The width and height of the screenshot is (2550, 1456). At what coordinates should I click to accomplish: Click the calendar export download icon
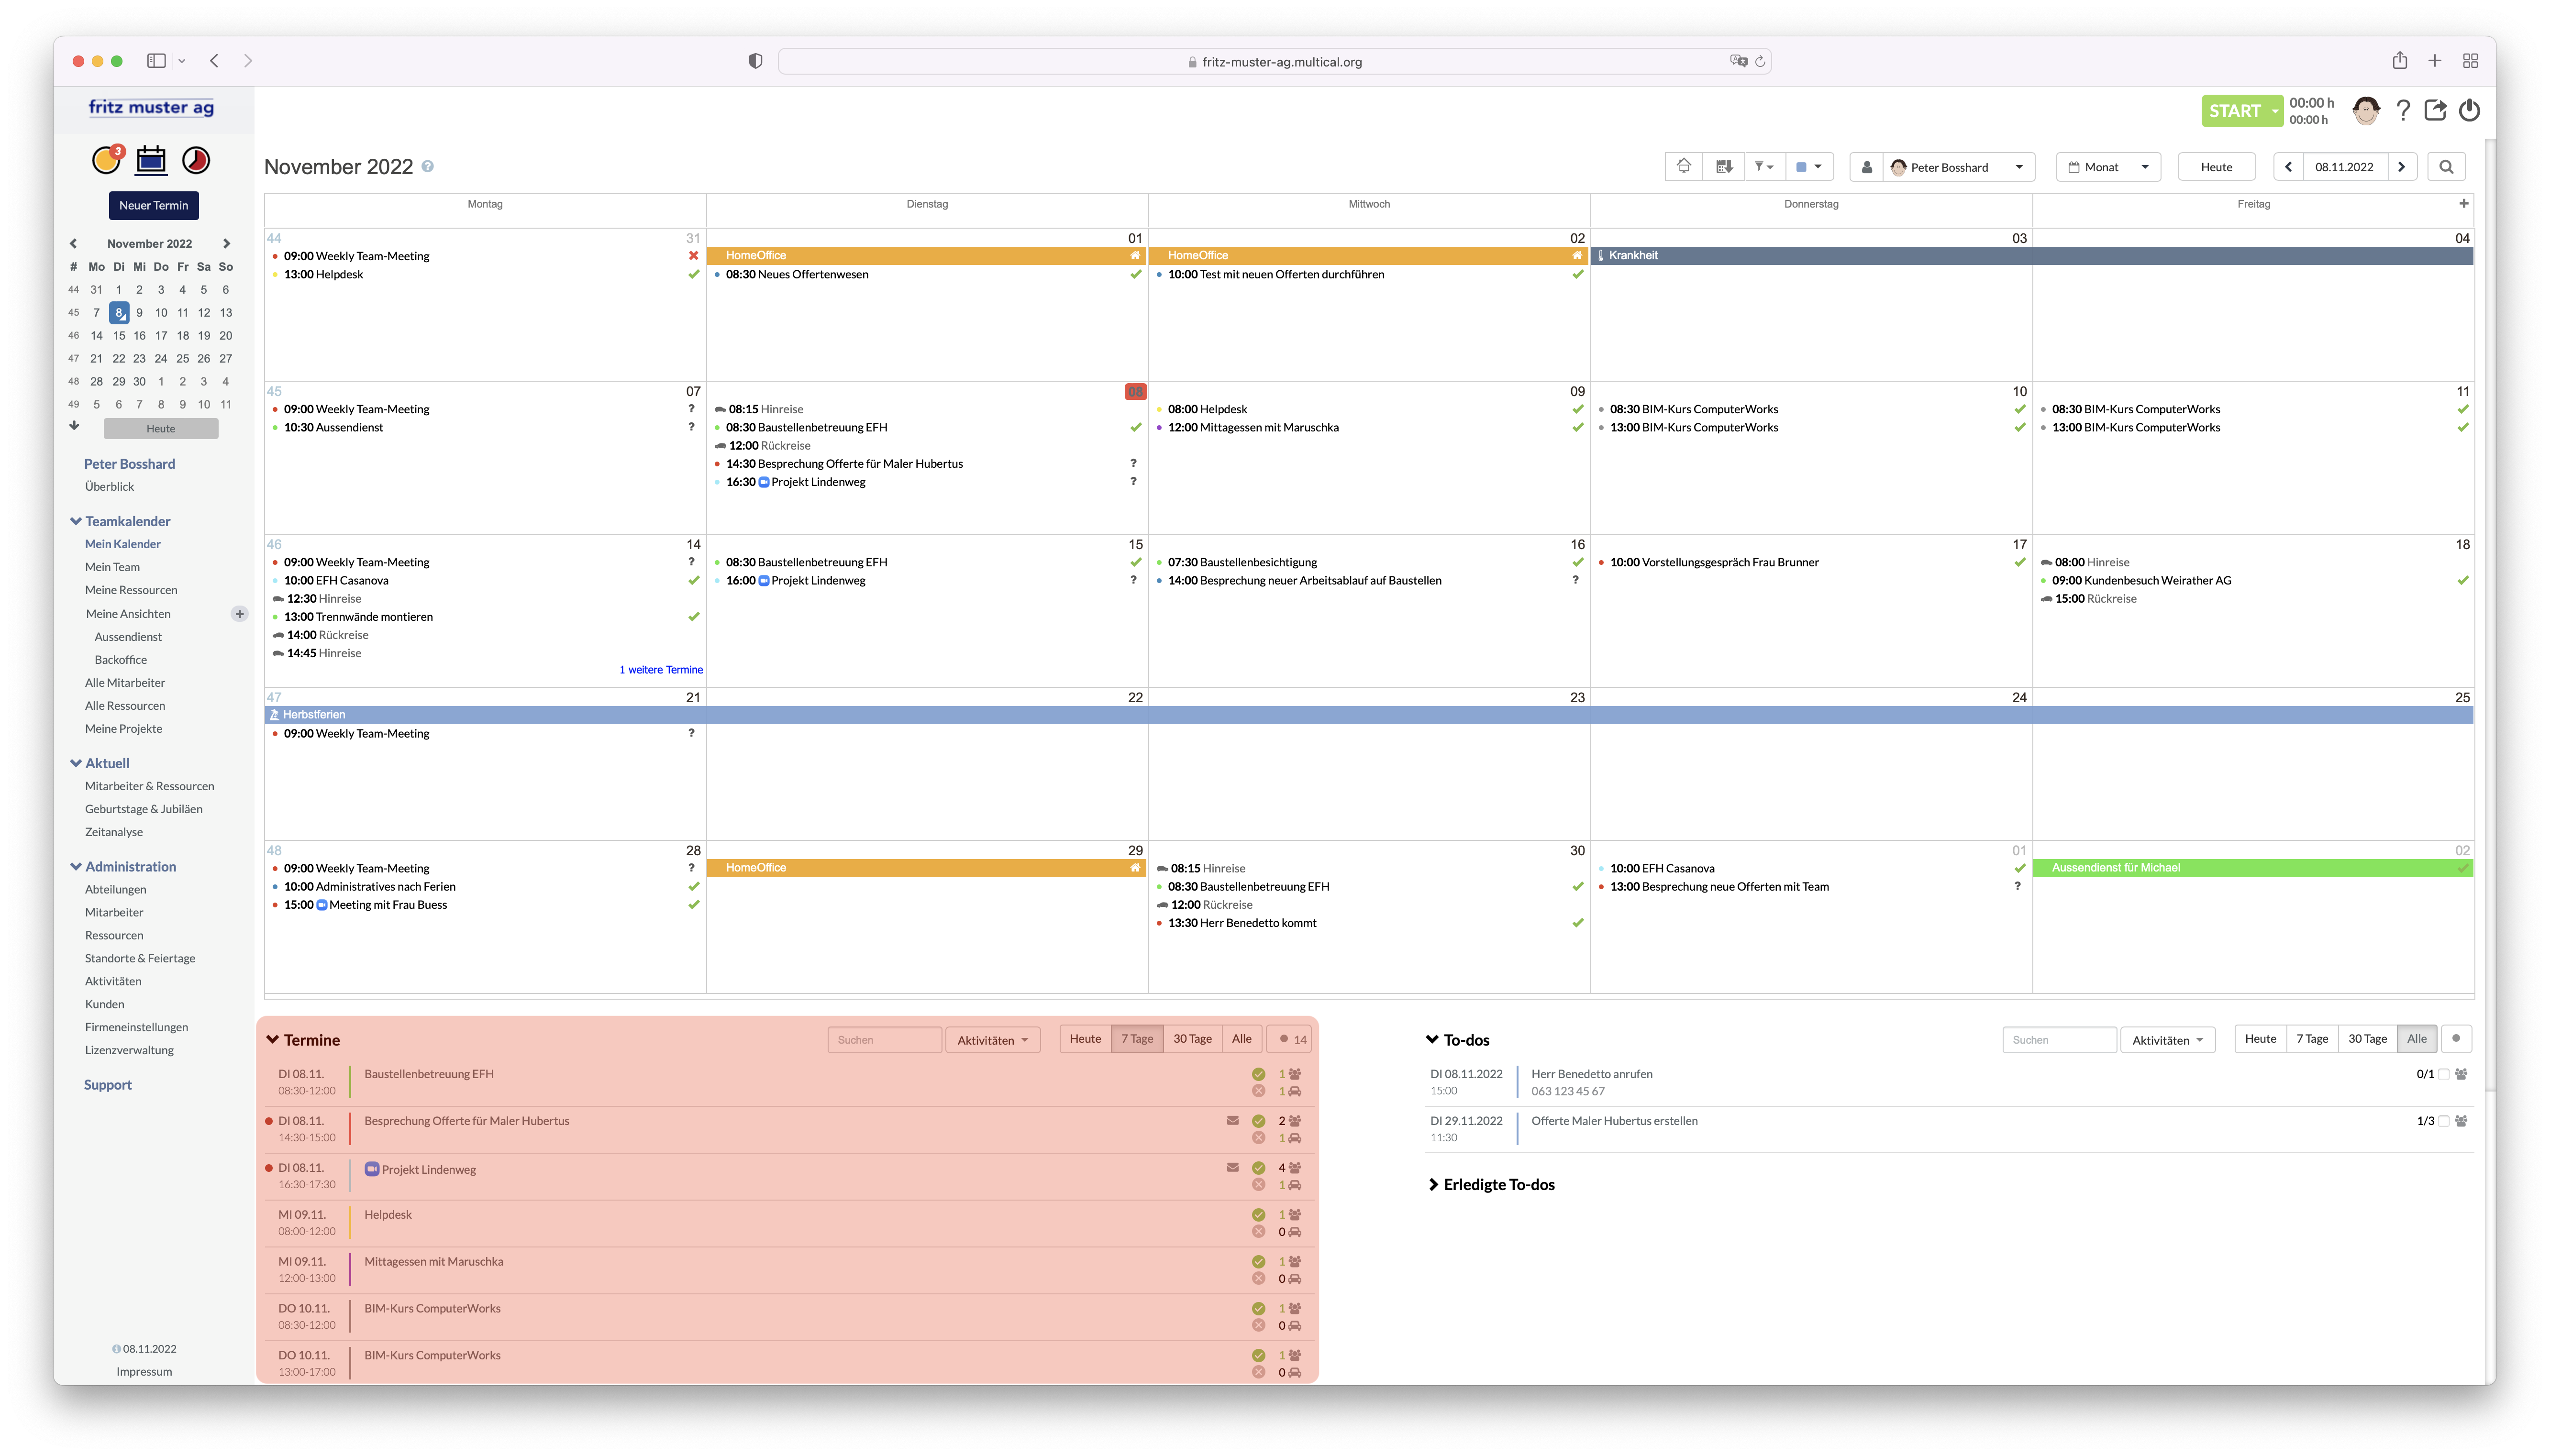pyautogui.click(x=1723, y=167)
